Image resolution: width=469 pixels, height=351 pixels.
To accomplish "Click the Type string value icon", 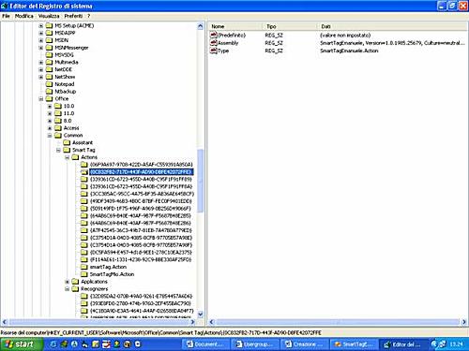I will [214, 51].
